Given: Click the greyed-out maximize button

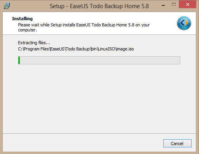Looking at the screenshot, I should tap(174, 5).
